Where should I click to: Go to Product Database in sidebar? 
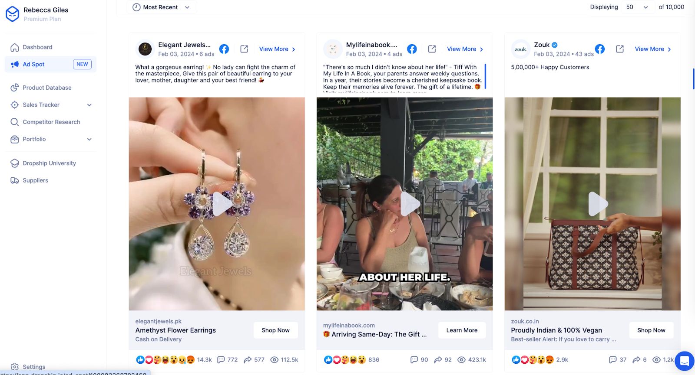pos(47,88)
